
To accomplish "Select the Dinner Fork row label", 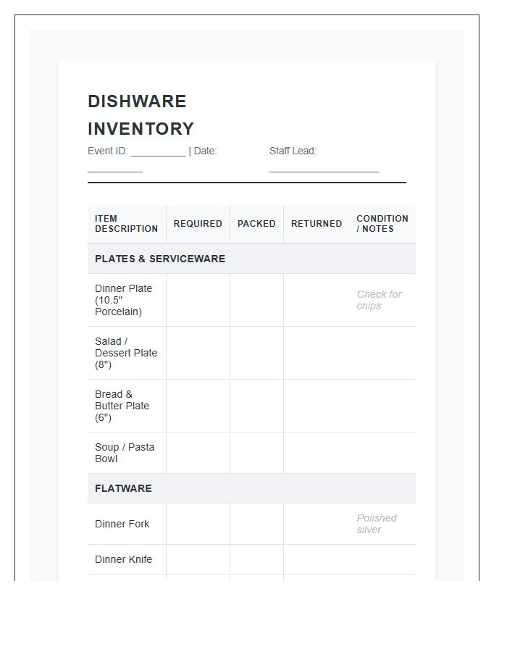I will pyautogui.click(x=122, y=524).
